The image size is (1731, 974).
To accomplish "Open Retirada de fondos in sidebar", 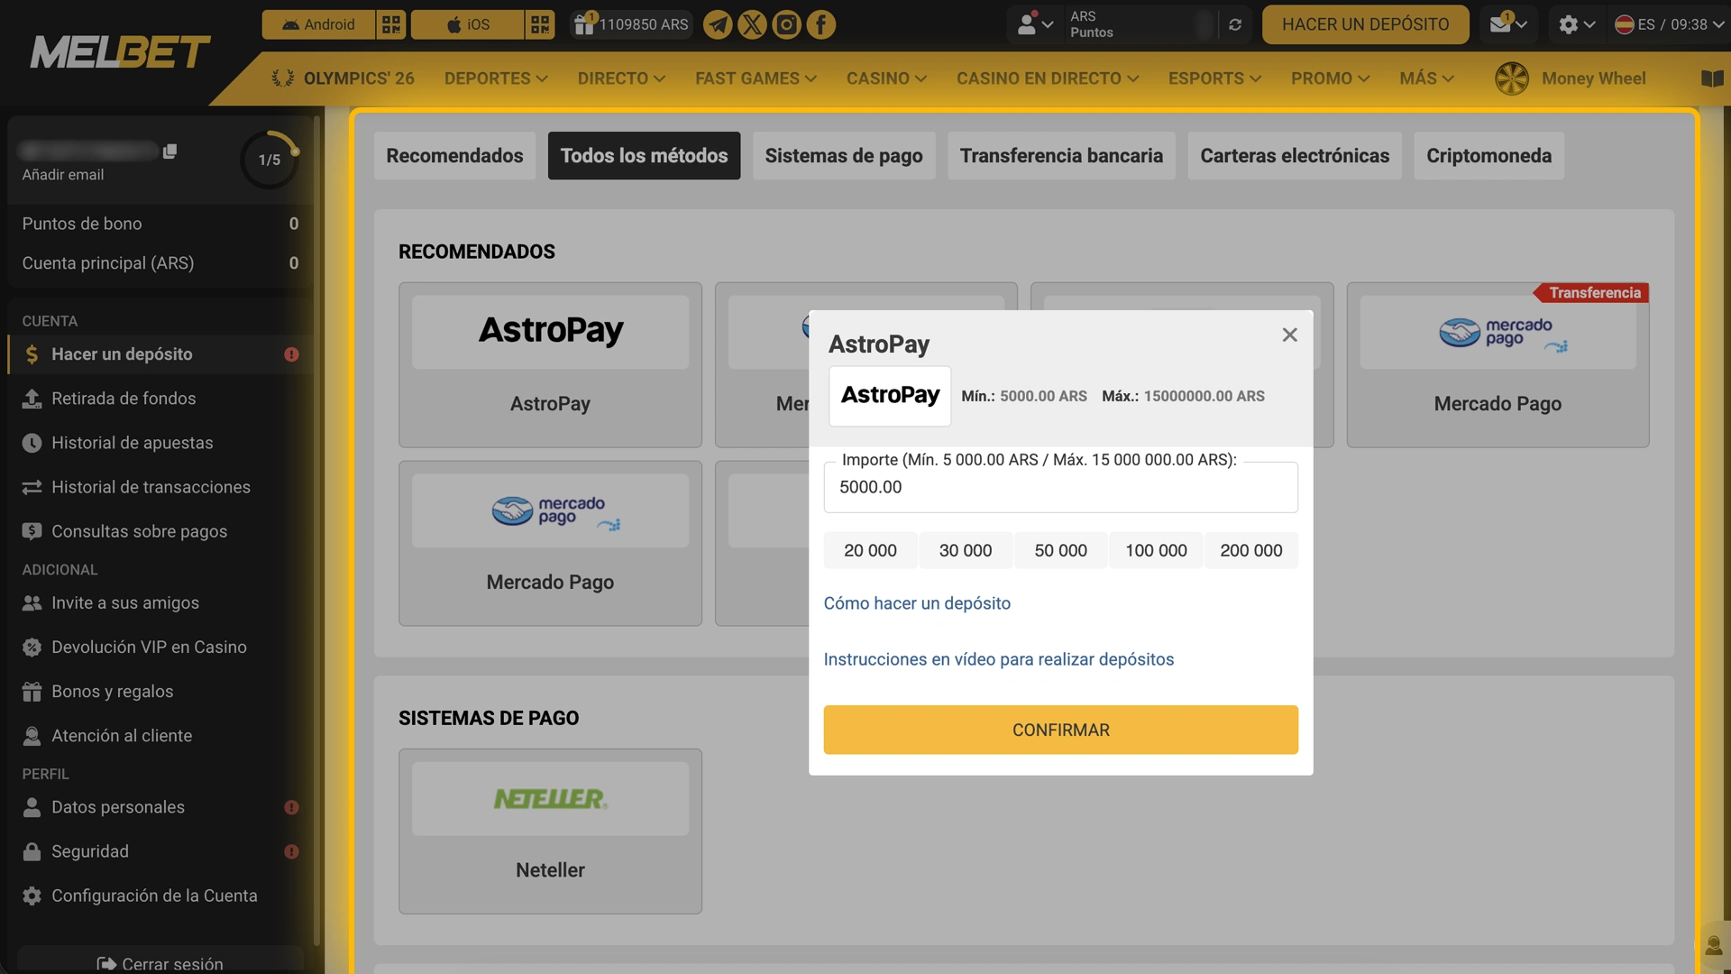I will [x=124, y=398].
